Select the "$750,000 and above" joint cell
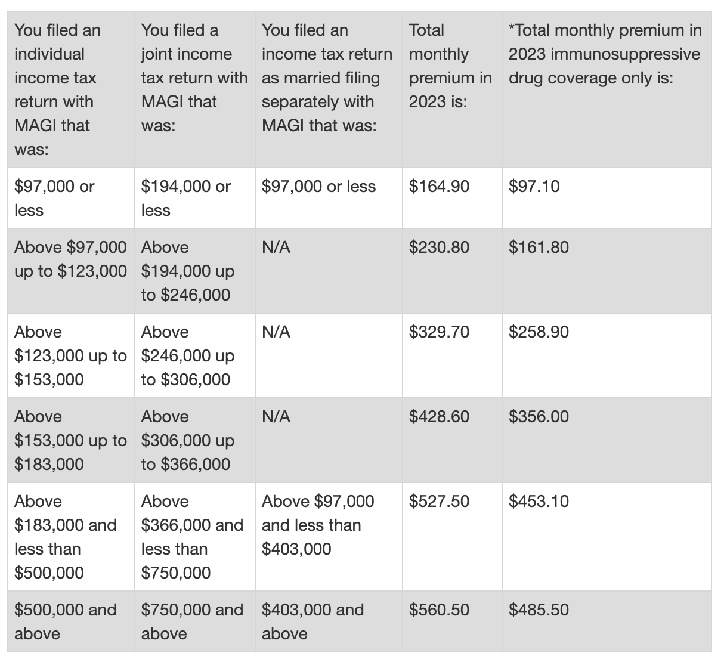Image resolution: width=724 pixels, height=662 pixels. 192,621
